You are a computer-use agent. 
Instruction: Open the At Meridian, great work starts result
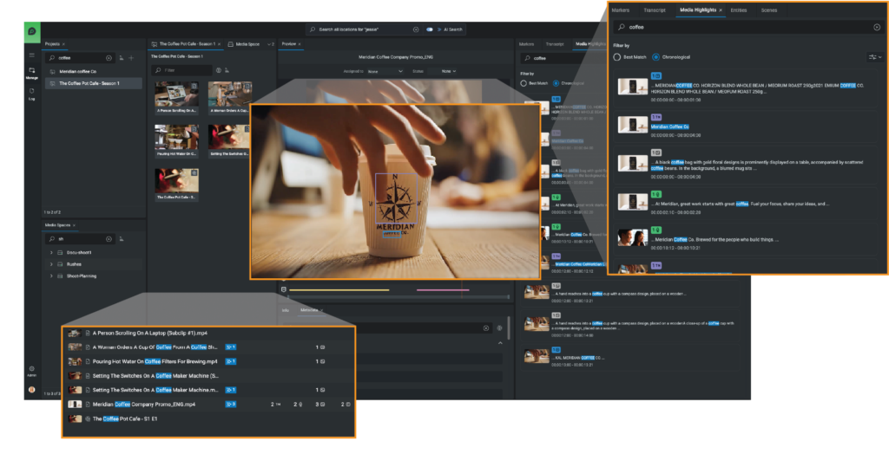pyautogui.click(x=746, y=204)
